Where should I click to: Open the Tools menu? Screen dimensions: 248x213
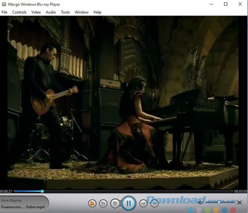(65, 12)
